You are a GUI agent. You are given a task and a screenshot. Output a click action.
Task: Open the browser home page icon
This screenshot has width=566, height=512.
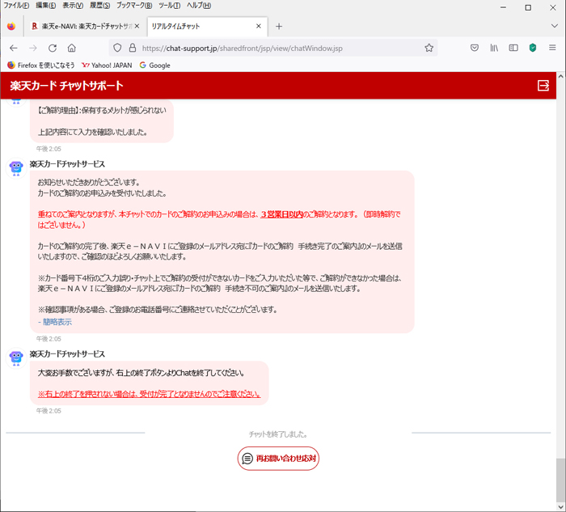[x=72, y=48]
